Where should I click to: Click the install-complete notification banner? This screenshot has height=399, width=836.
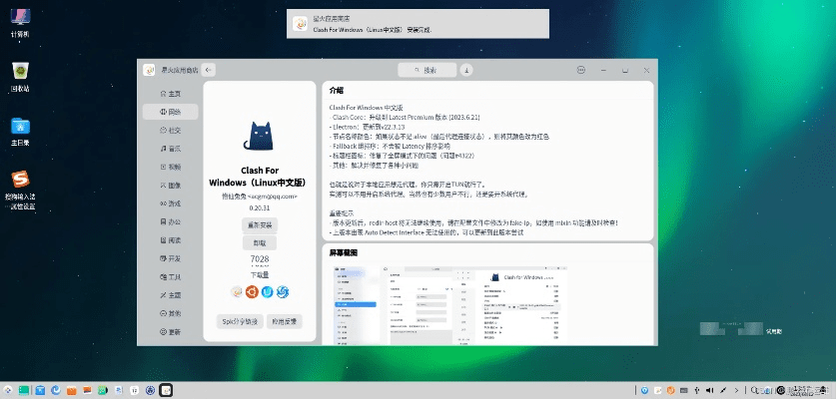(x=418, y=24)
